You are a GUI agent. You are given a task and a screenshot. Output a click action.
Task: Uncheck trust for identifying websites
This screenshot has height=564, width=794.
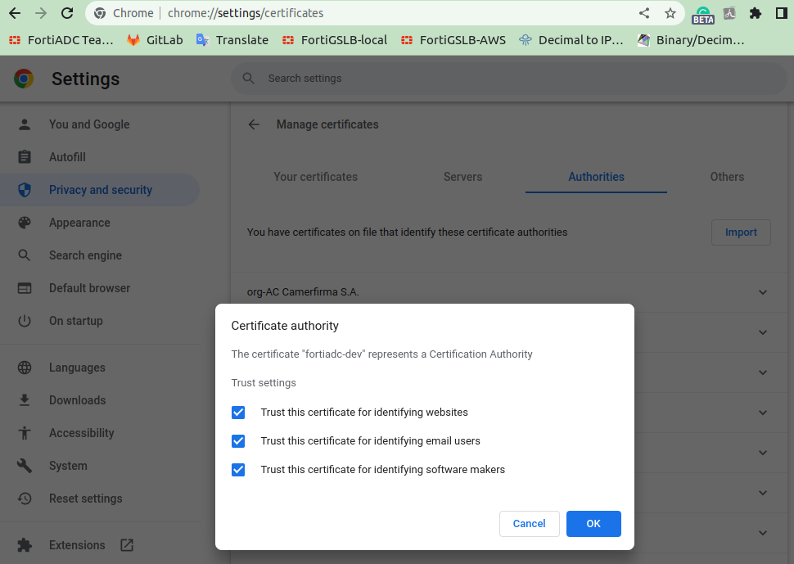click(x=238, y=413)
